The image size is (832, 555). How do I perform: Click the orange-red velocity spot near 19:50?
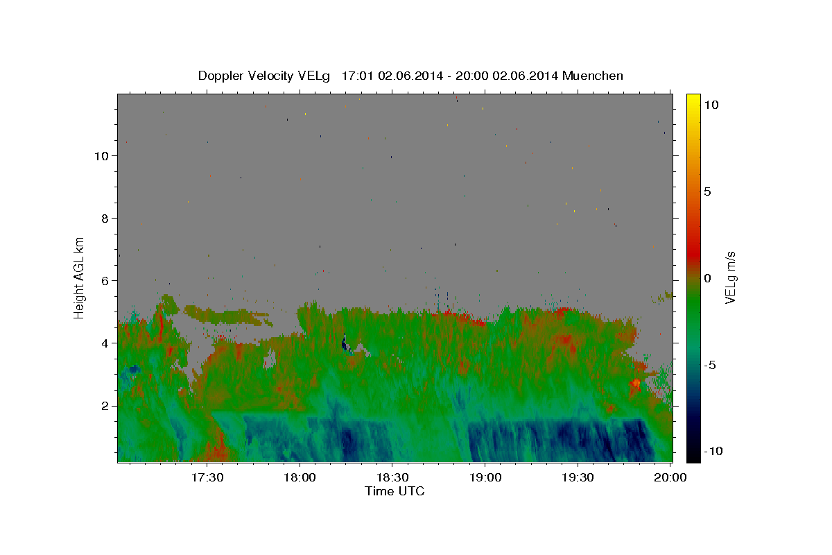click(x=636, y=383)
